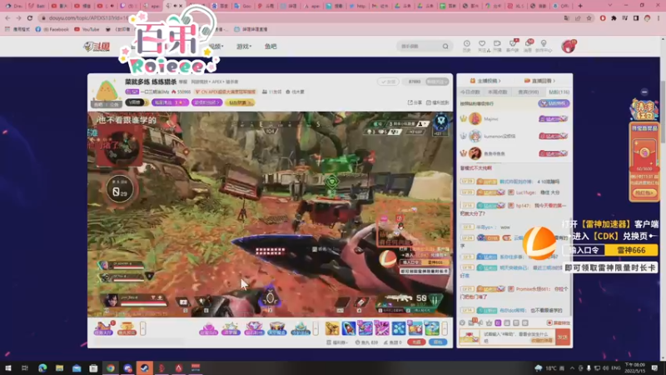This screenshot has height=375, width=666.
Task: Click the treasure chest gift icon
Action: point(277,328)
